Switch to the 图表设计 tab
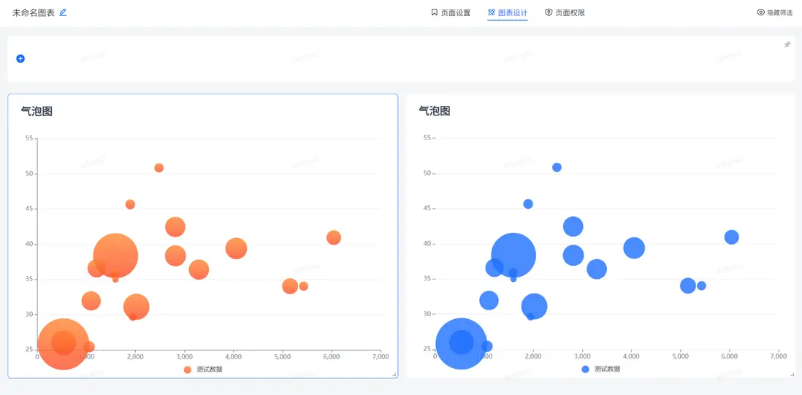 pos(508,12)
